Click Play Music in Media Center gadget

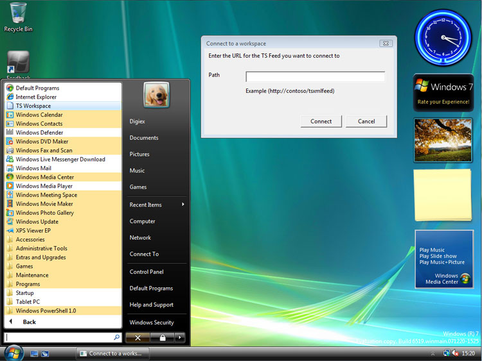click(432, 249)
